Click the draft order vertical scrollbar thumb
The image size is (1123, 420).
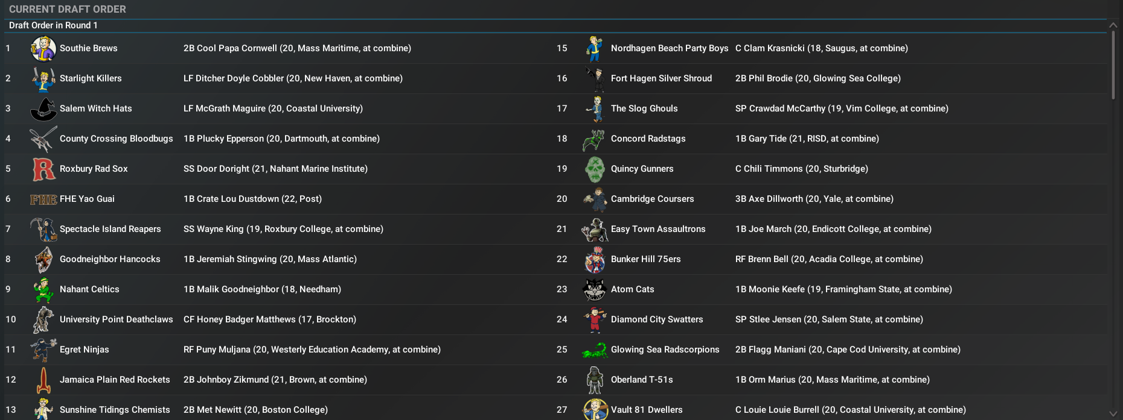coord(1113,65)
